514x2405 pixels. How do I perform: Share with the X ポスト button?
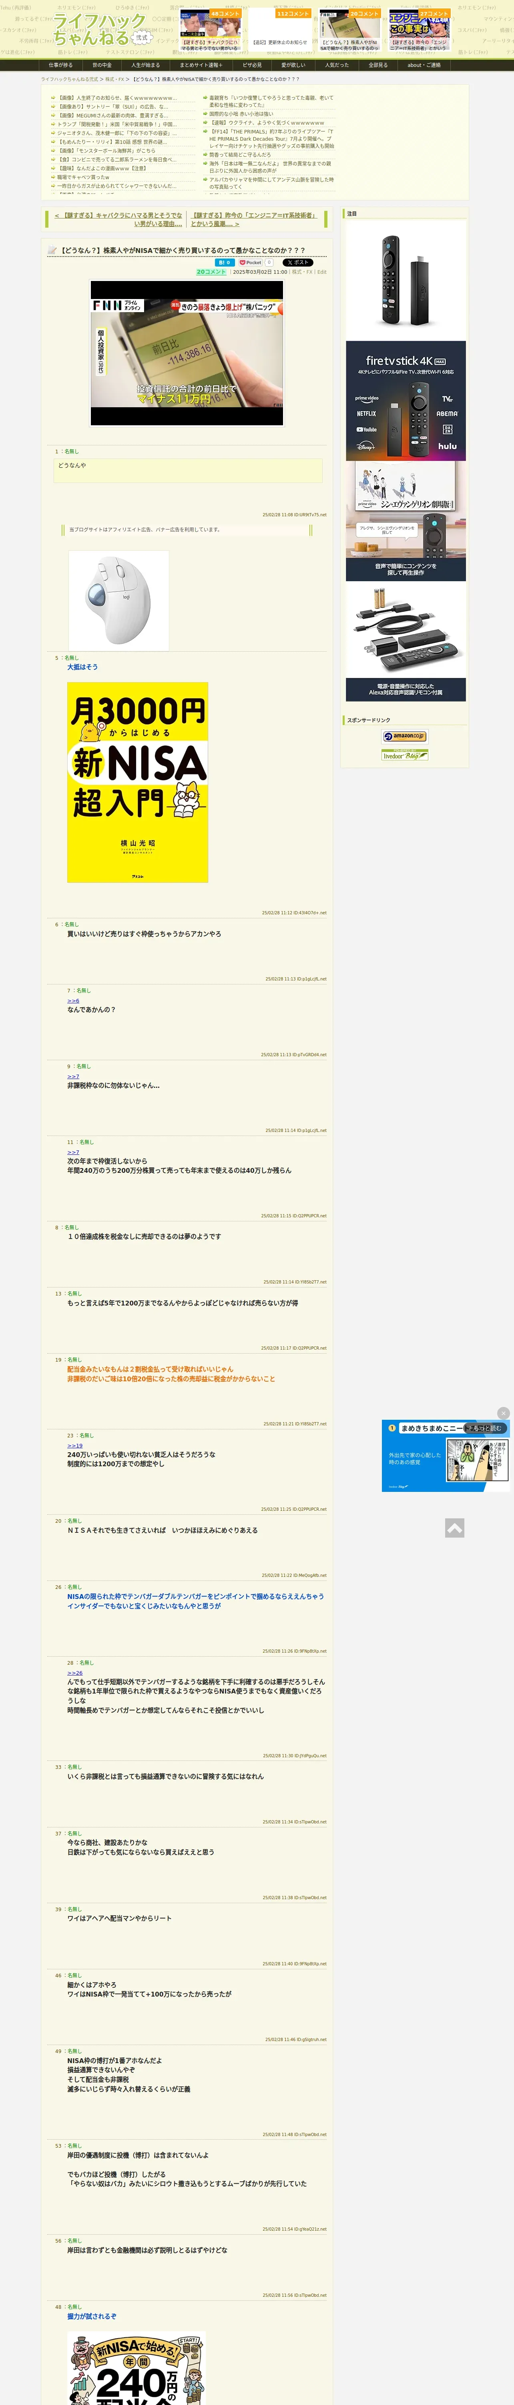click(x=297, y=263)
